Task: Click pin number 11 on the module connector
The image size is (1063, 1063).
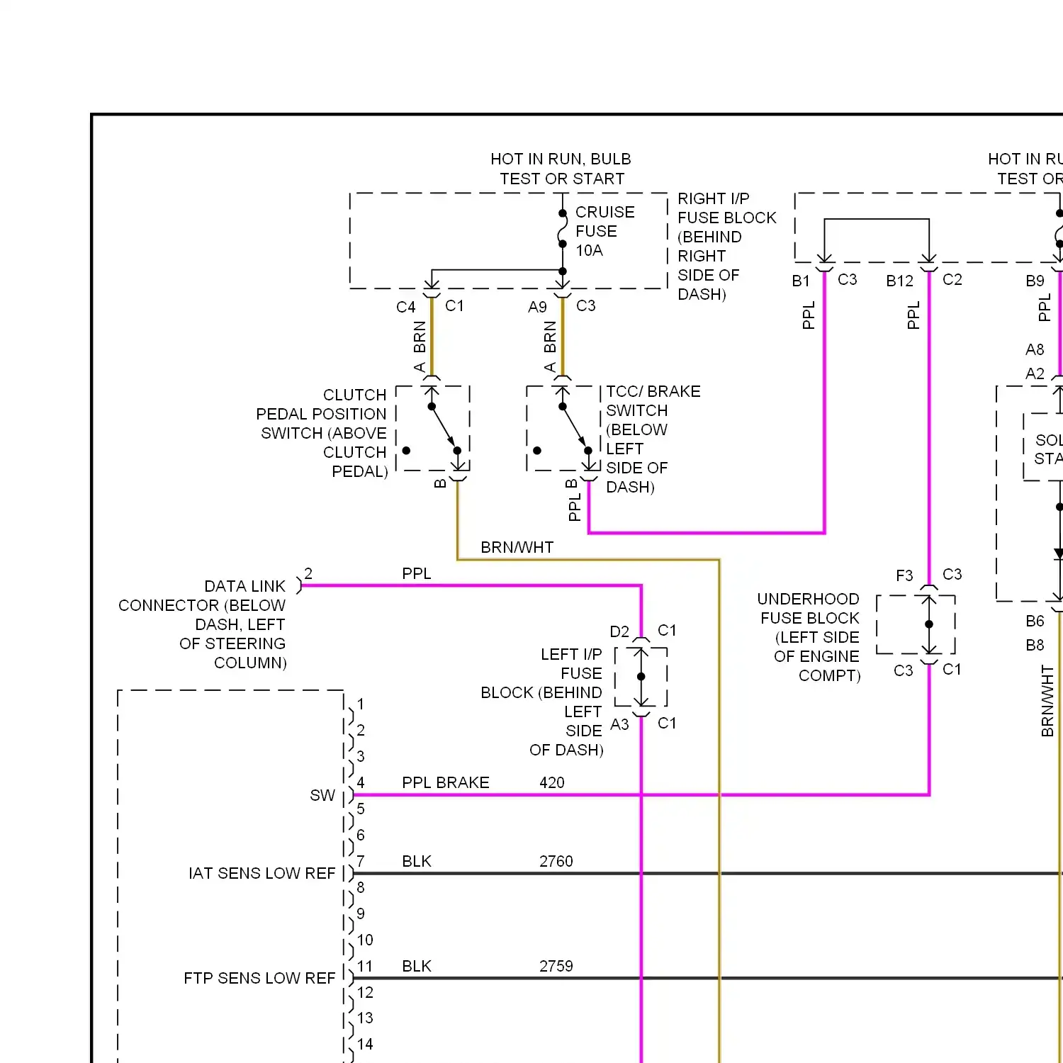Action: 364,966
